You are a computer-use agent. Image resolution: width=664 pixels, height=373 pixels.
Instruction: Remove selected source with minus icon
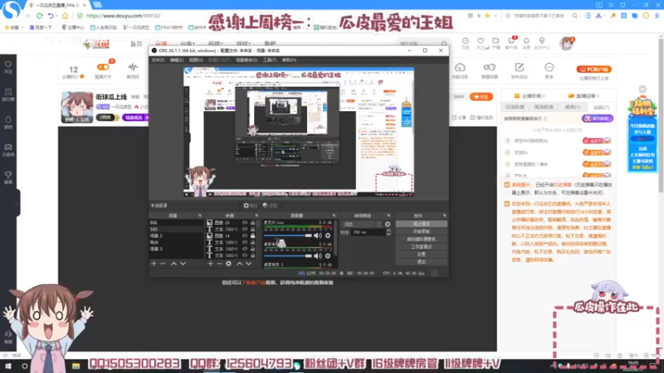219,264
